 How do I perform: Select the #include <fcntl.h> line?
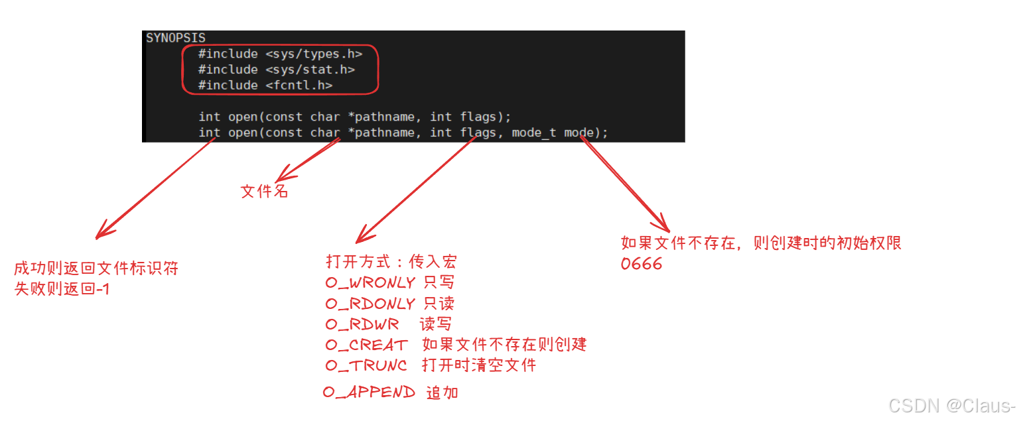(265, 85)
